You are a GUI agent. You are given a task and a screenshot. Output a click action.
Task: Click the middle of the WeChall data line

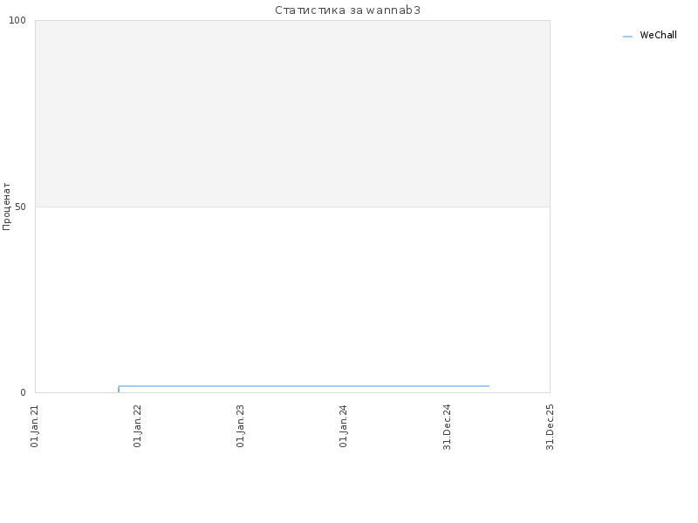tap(304, 386)
